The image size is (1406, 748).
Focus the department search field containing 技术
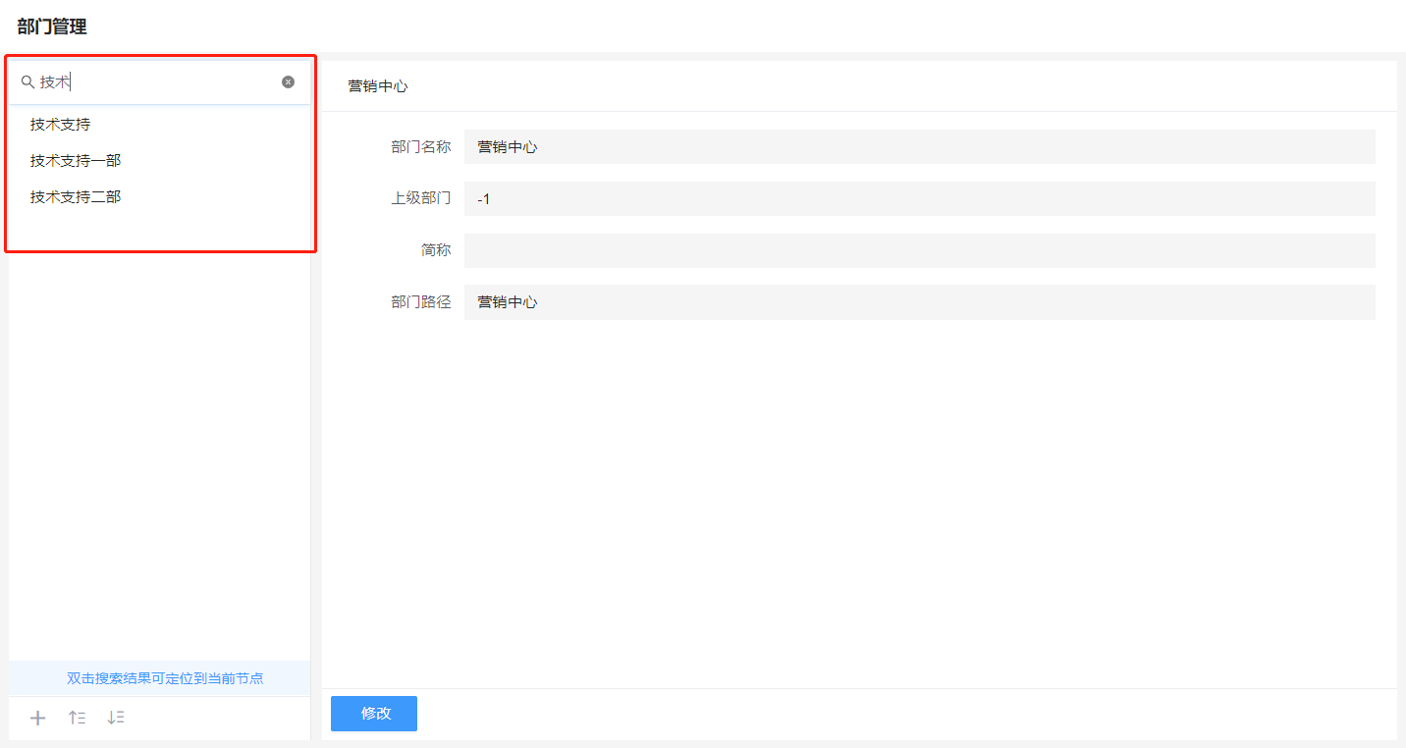[x=157, y=82]
